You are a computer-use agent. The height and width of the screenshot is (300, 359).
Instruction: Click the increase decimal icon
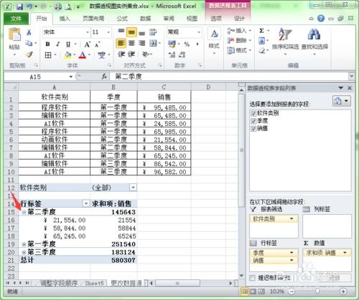pos(172,55)
